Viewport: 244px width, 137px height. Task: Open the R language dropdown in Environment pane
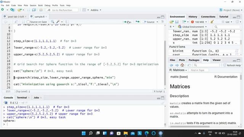click(x=172, y=27)
